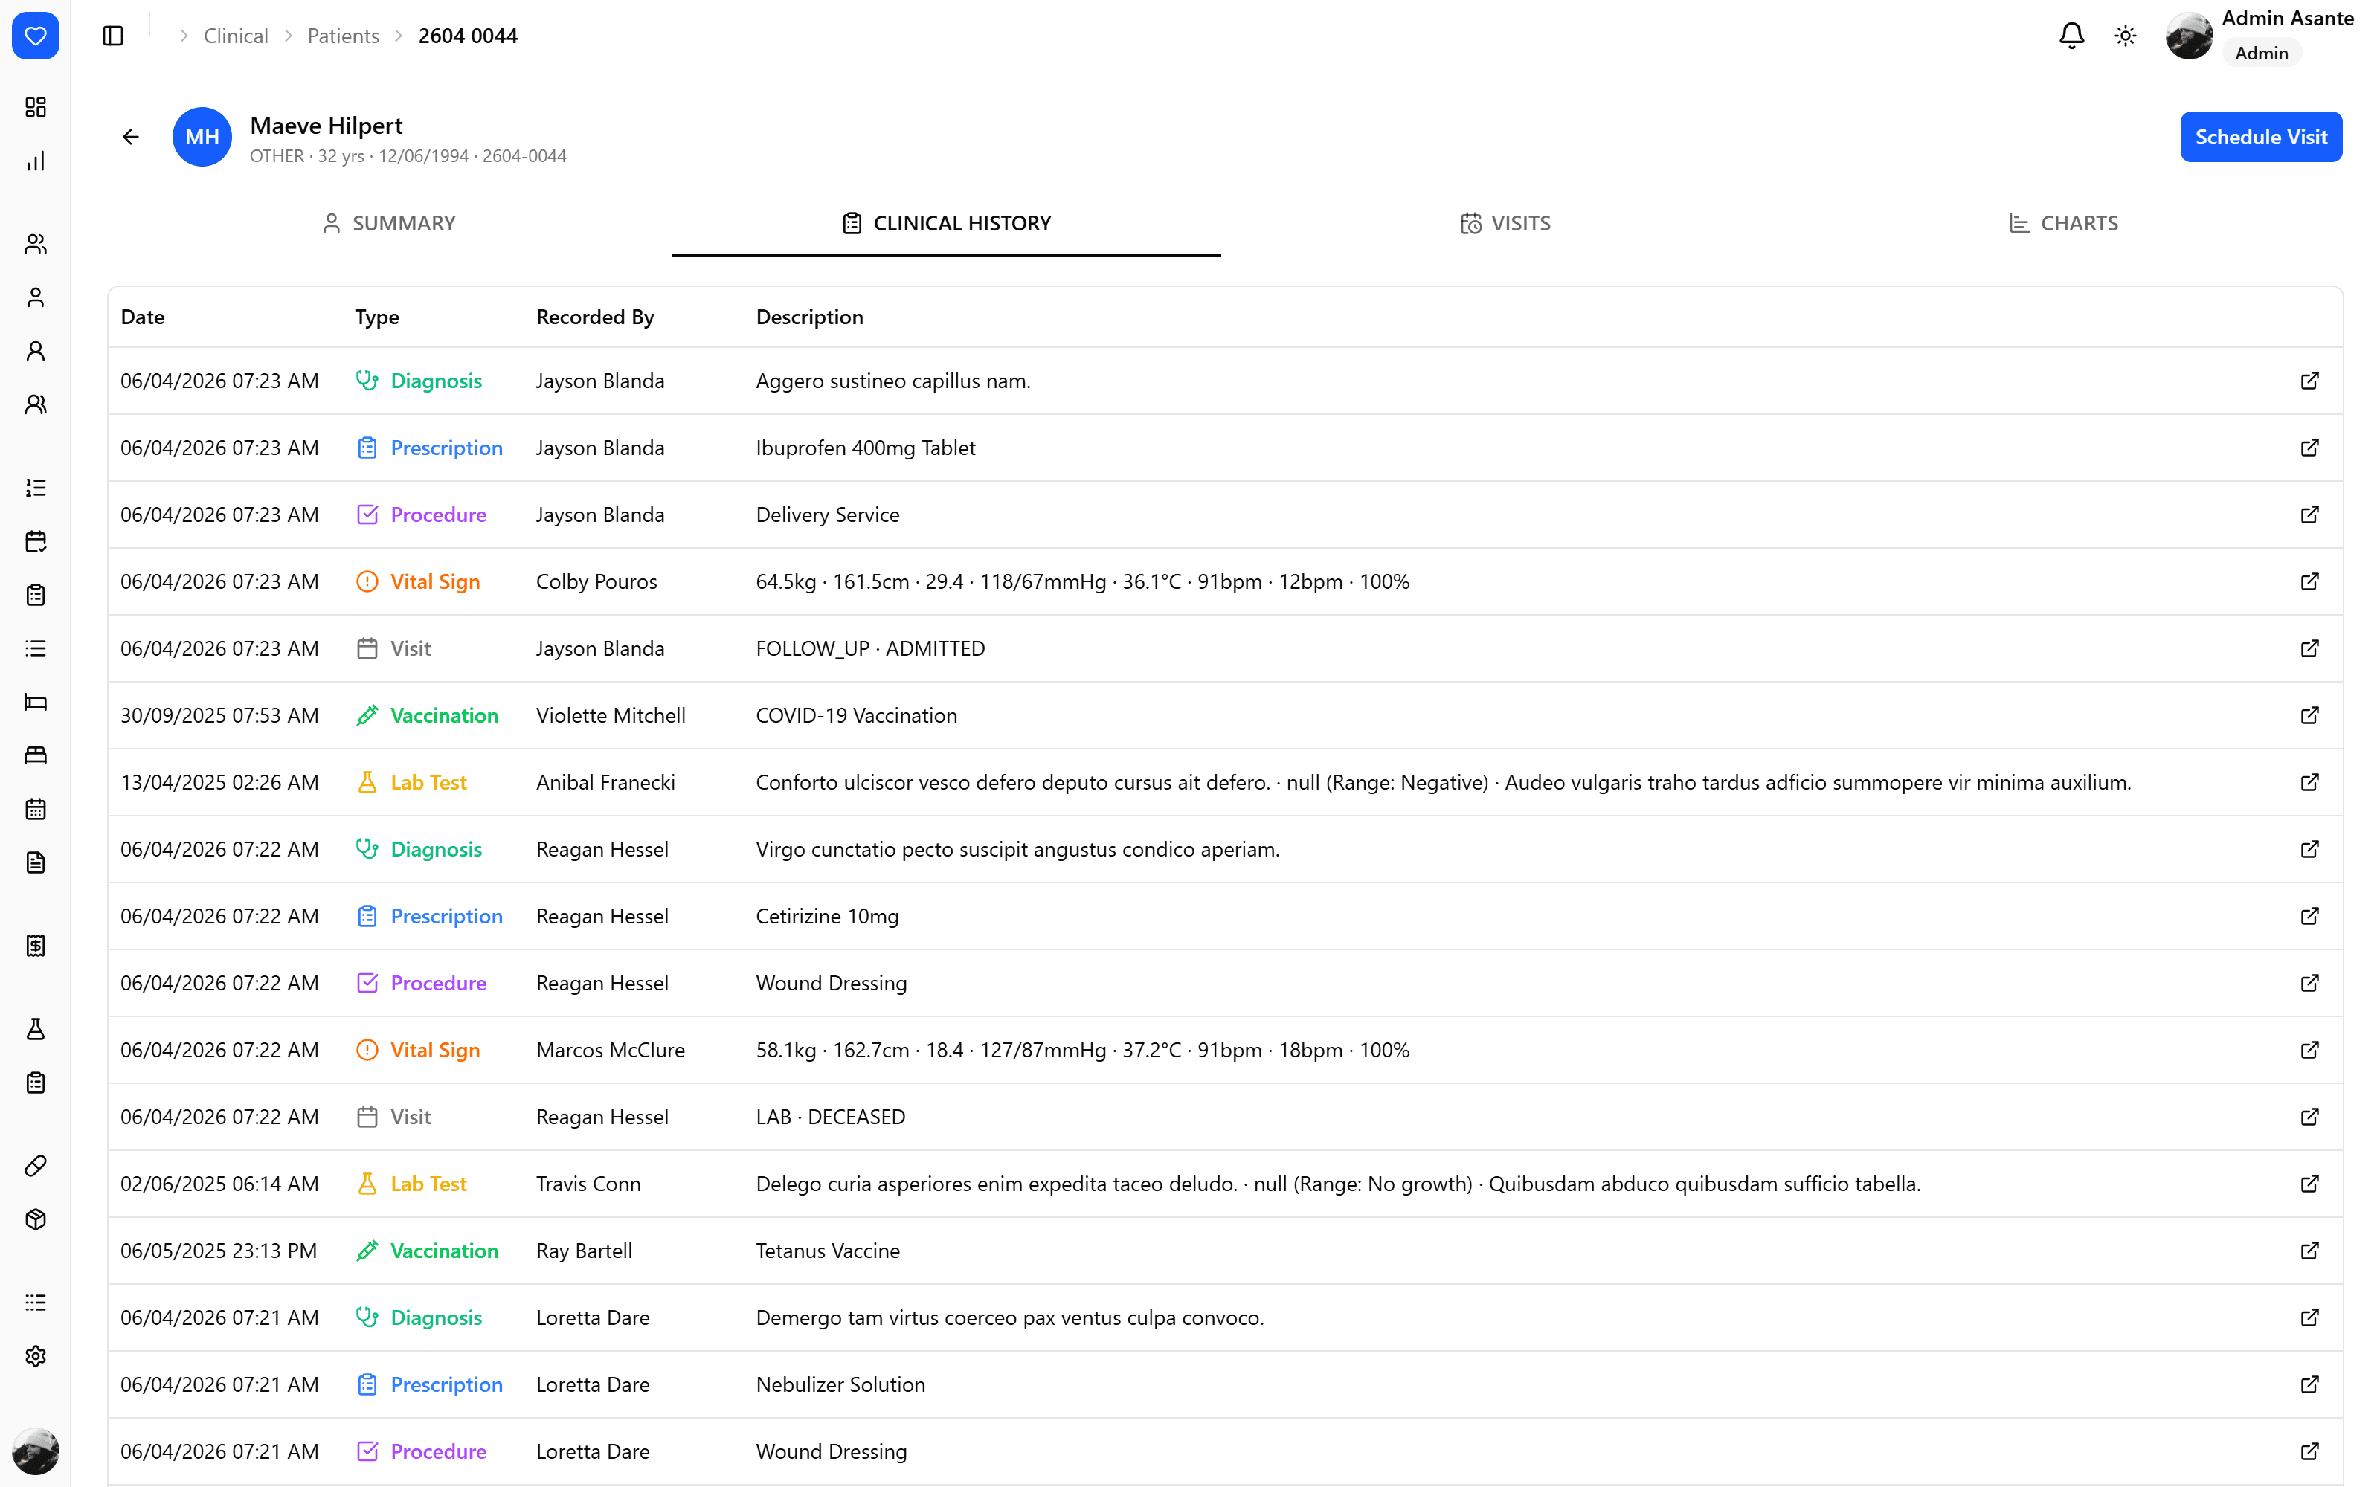Switch to the Visits tab

pos(1505,223)
